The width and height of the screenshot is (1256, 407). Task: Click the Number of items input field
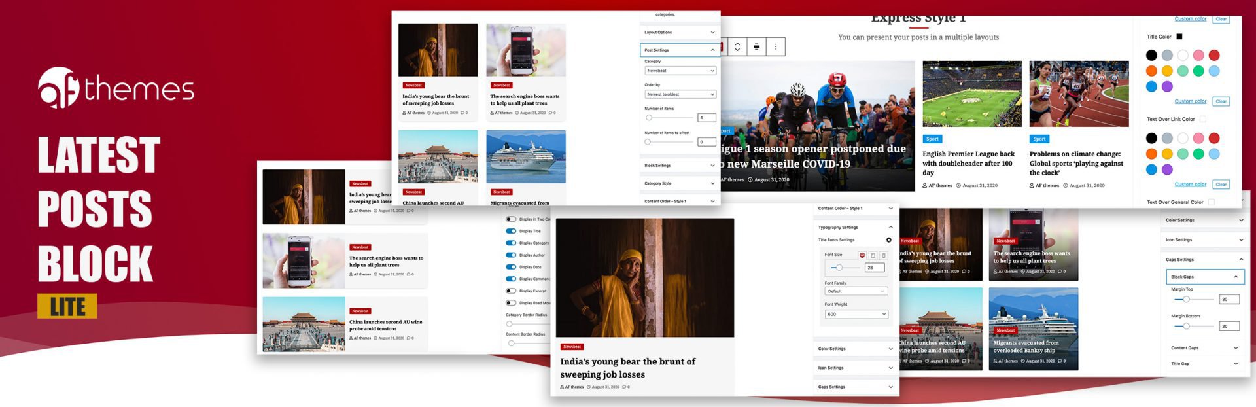(706, 118)
